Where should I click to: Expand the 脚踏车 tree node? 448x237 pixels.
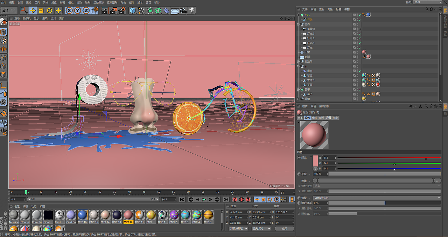(x=299, y=61)
